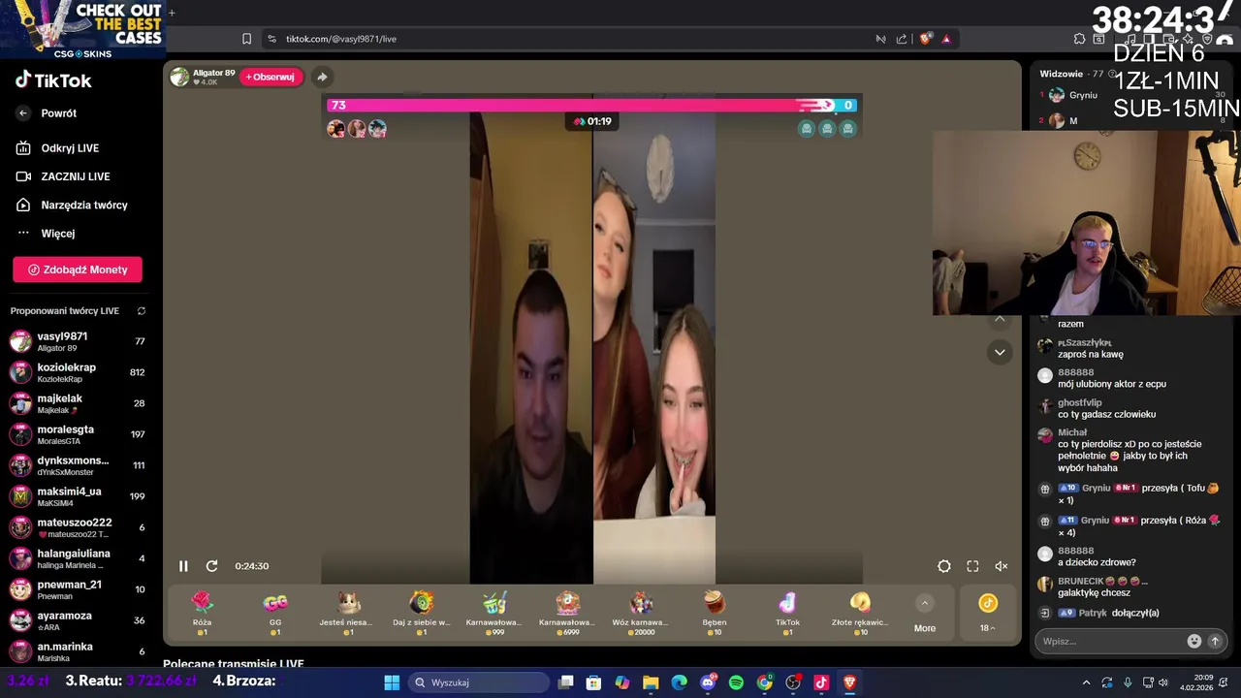
Task: Send the Karnawałowa 6999-coin gift
Action: 568,614
